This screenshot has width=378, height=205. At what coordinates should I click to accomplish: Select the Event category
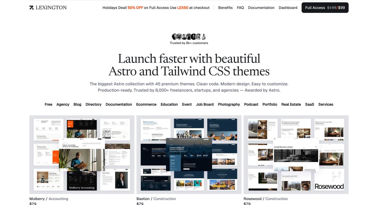(187, 104)
